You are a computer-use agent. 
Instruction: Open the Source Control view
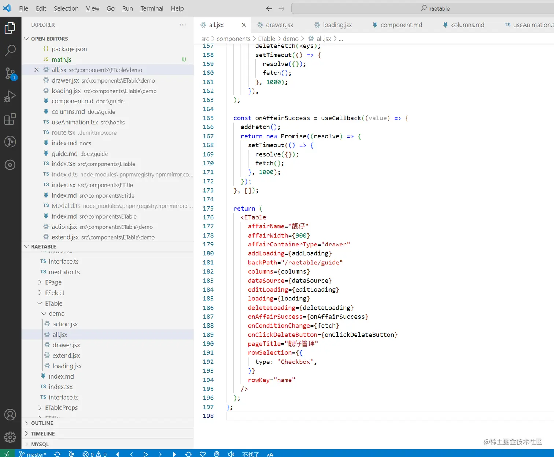pos(10,73)
